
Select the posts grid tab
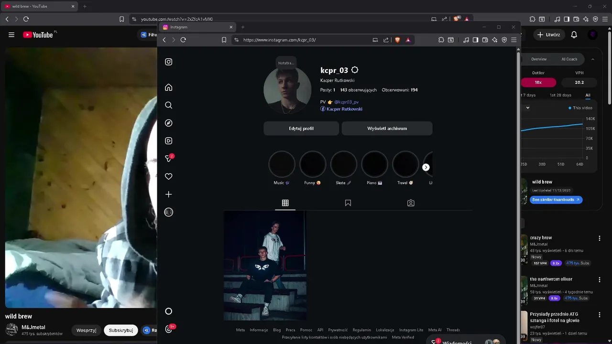[x=285, y=203]
